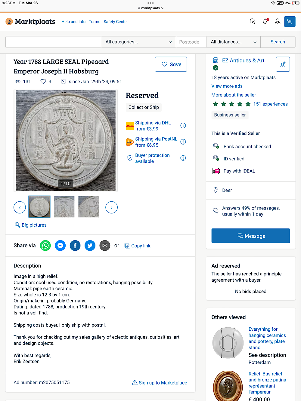Image resolution: width=301 pixels, height=401 pixels.
Task: Click the Postcode input field
Action: [x=191, y=42]
